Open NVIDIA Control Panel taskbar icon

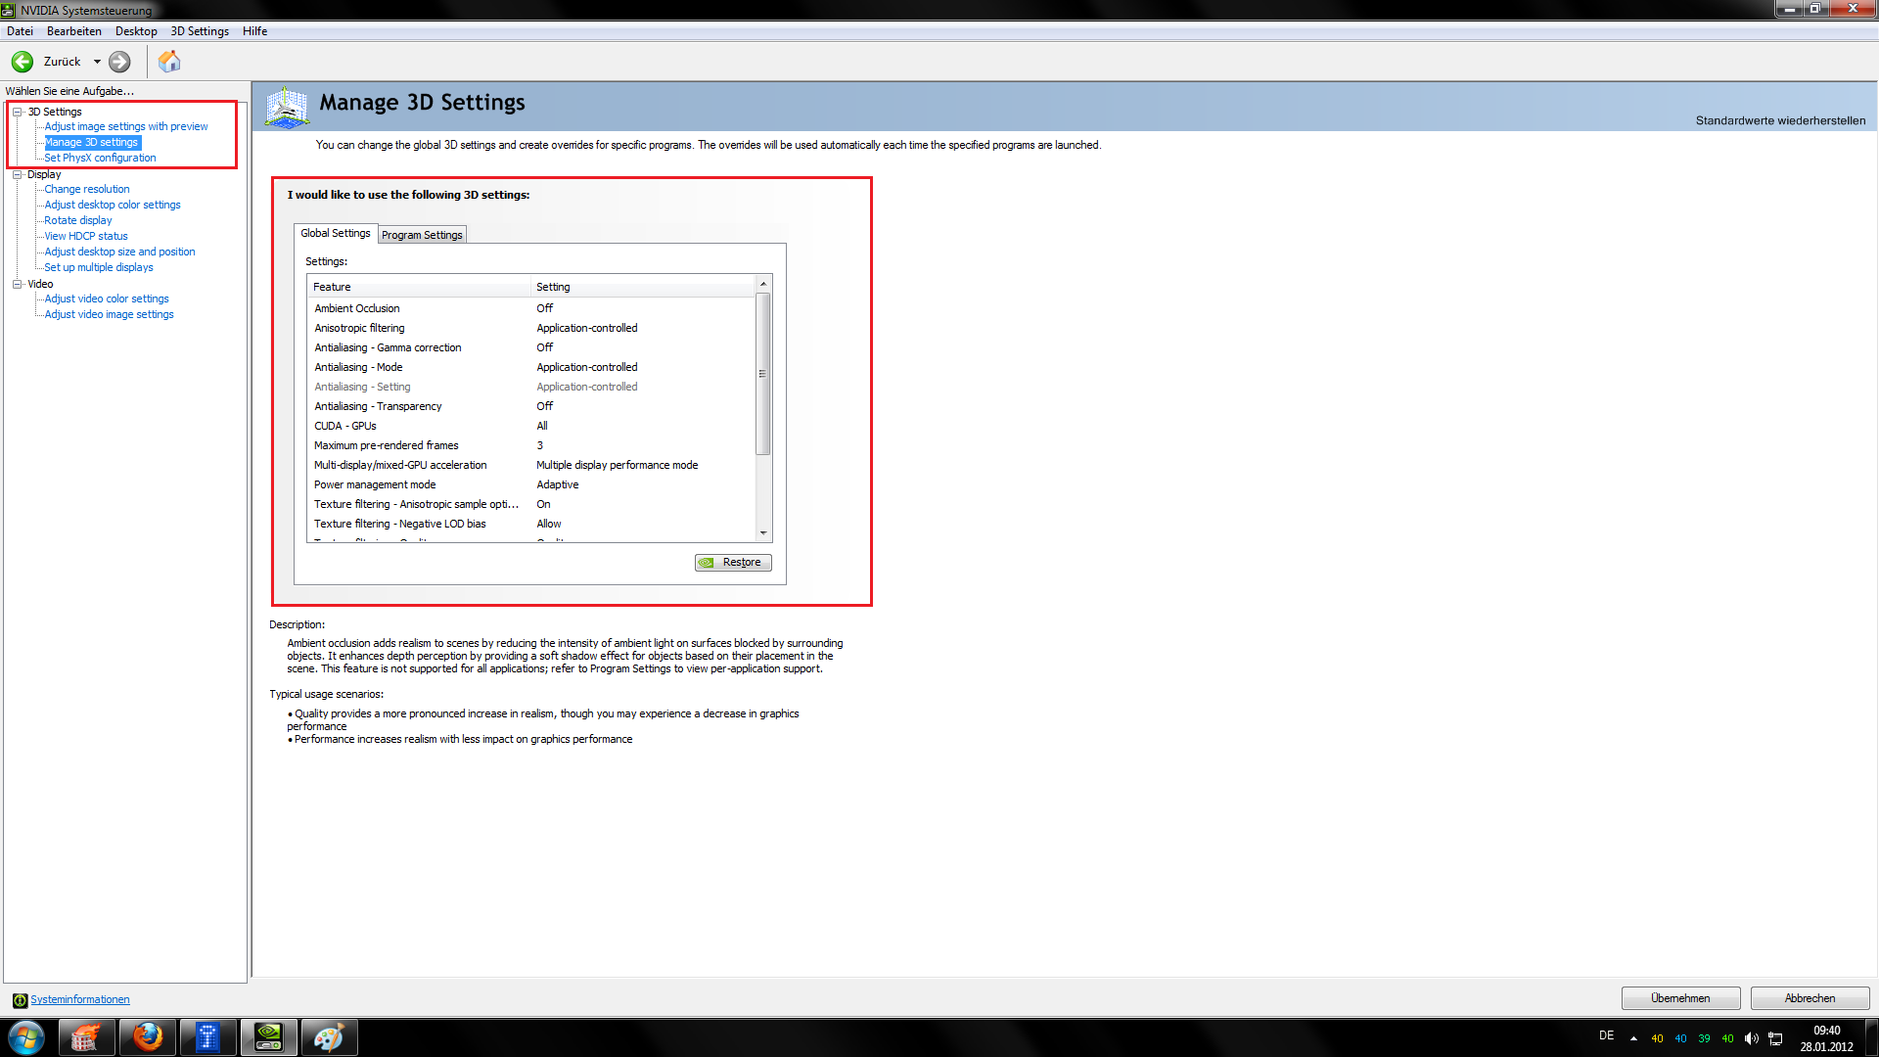(268, 1037)
